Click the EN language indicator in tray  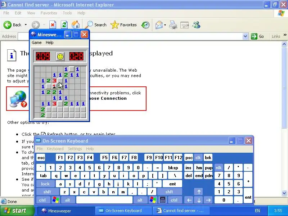click(x=257, y=211)
